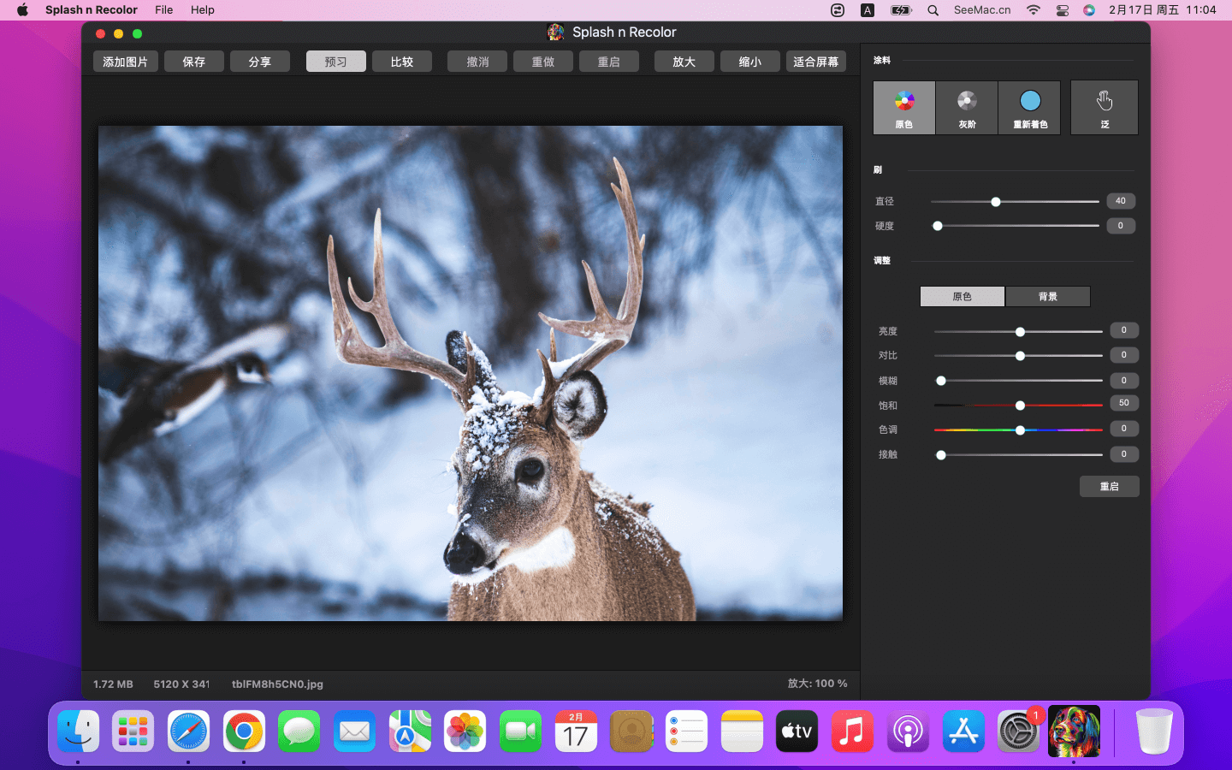
Task: Select the 重新着色 recolor tool
Action: (x=1030, y=107)
